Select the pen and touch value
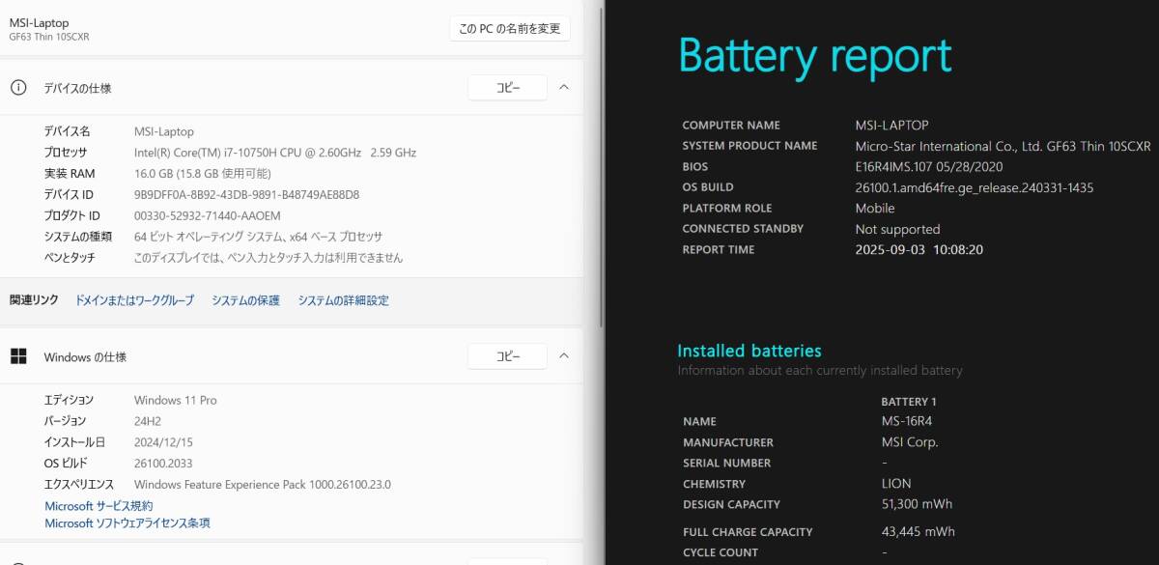 pos(269,258)
